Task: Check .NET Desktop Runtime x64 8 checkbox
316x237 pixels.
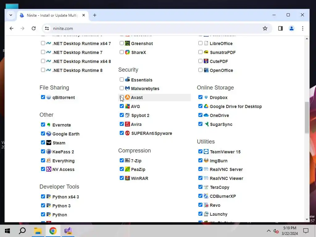Action: (x=43, y=61)
